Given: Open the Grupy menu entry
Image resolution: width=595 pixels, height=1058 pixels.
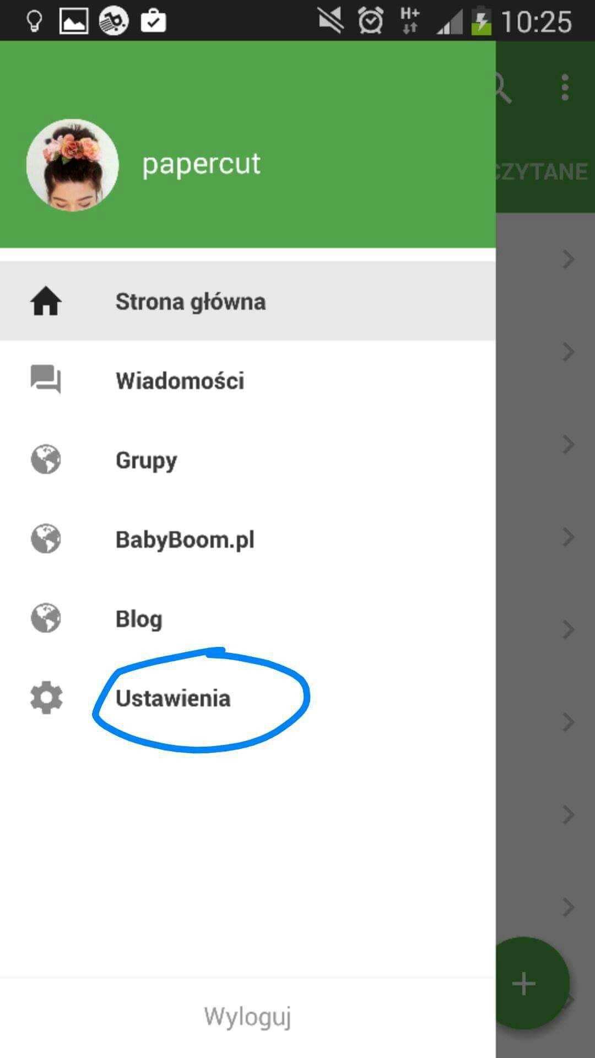Looking at the screenshot, I should [x=248, y=460].
